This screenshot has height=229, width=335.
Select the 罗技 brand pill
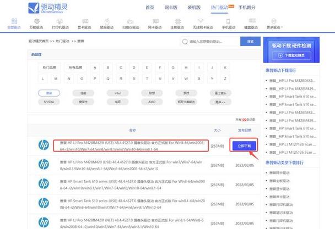pyautogui.click(x=186, y=93)
